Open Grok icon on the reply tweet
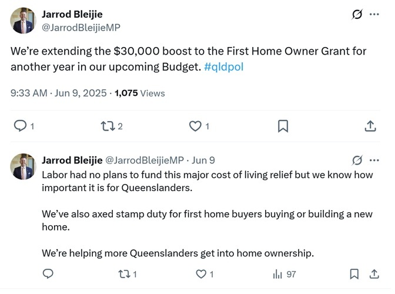Image resolution: width=395 pixels, height=294 pixels. pos(357,160)
